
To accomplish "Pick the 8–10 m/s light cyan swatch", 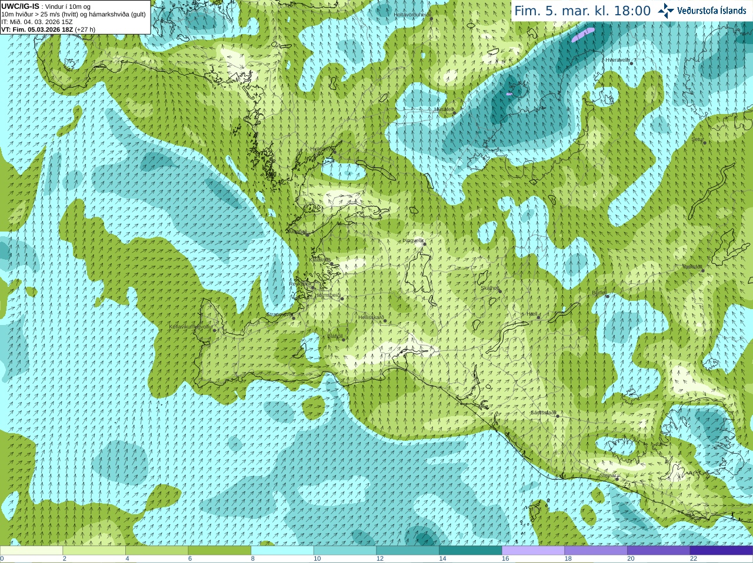I will click(282, 551).
